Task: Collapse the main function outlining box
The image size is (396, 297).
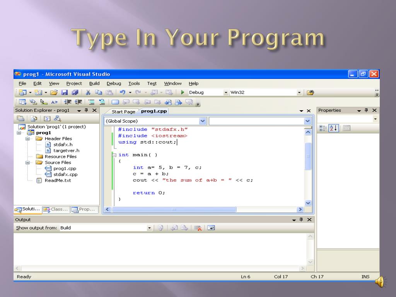Action: click(x=114, y=155)
